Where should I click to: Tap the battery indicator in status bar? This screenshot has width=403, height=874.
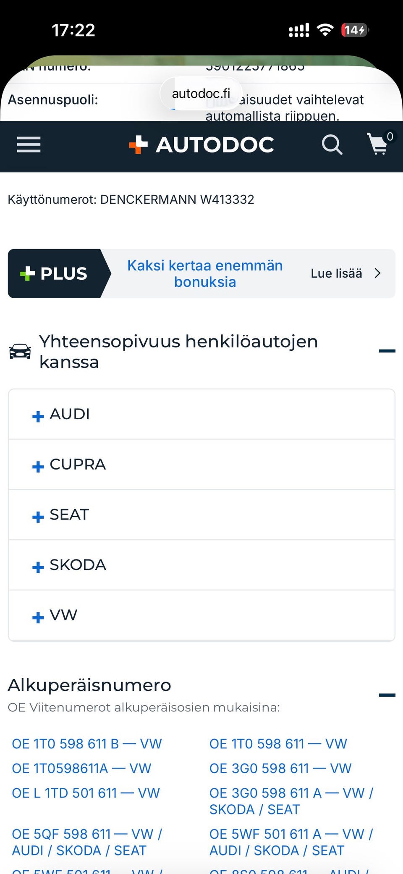355,29
